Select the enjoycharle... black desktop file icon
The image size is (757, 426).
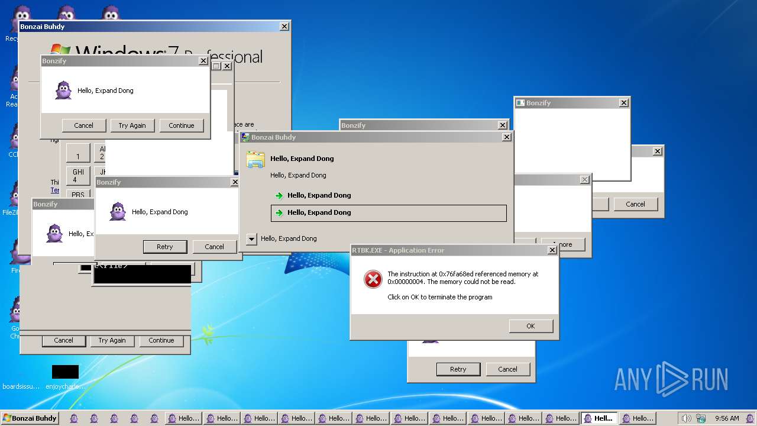pos(65,372)
